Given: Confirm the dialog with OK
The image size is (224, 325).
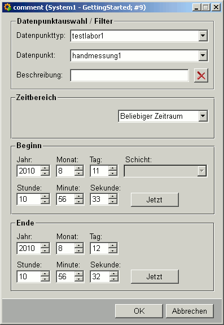Looking at the screenshot, I should click(139, 311).
